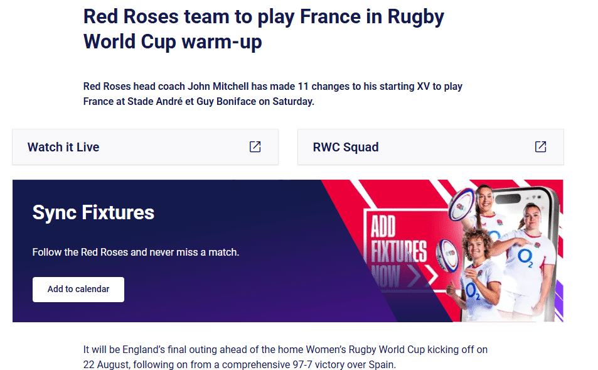
Task: Click the external link icon beside RWC Squad
Action: [540, 146]
